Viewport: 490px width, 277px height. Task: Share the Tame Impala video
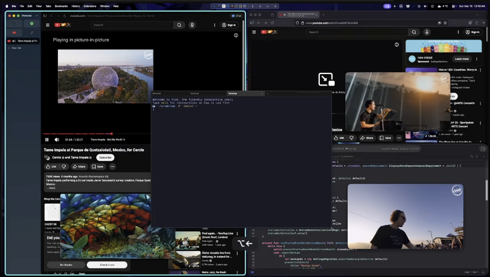tap(79, 167)
